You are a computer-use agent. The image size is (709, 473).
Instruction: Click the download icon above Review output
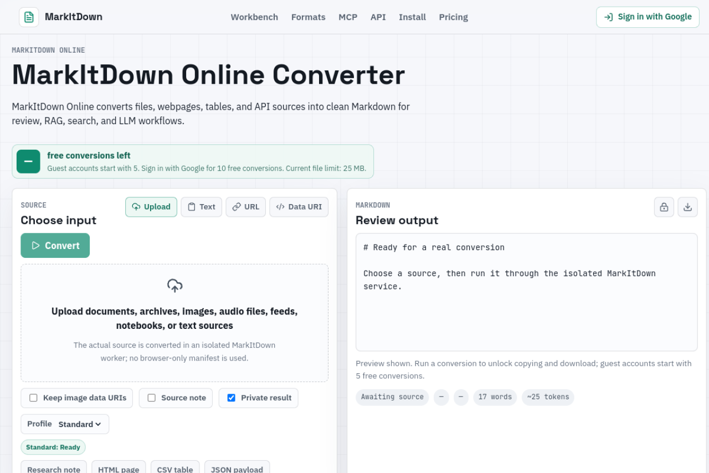687,207
